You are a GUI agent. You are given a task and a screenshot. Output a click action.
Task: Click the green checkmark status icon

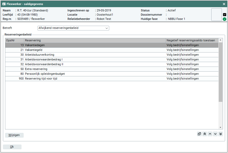[x=225, y=19]
